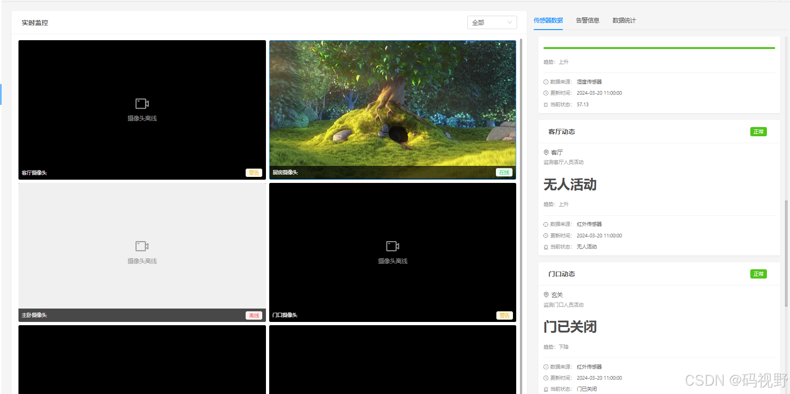Click the sensor panel vertical scrollbar
The width and height of the screenshot is (790, 394).
pos(786,253)
